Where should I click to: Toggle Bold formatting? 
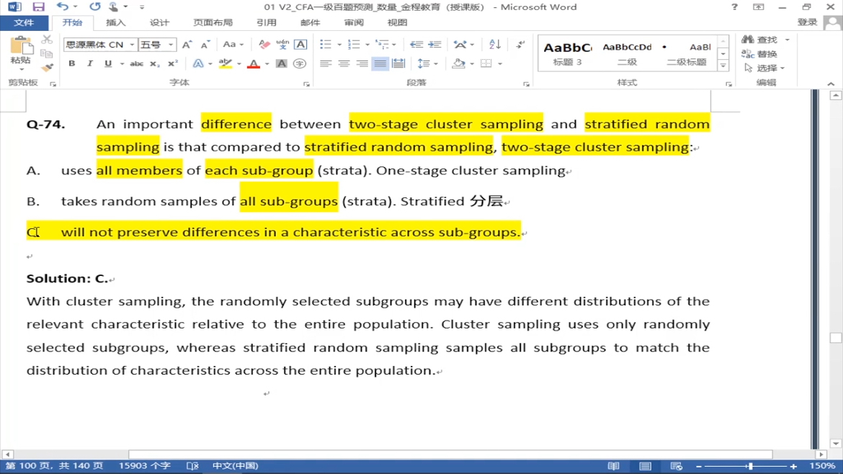(x=72, y=64)
